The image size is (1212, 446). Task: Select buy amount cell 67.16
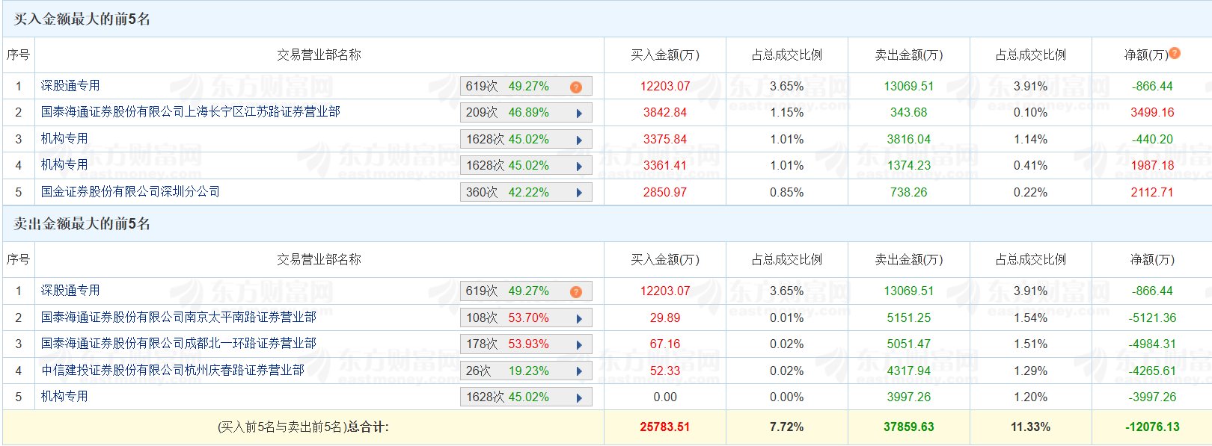(665, 344)
